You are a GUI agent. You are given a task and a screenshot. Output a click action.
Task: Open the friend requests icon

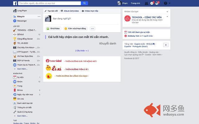(x=146, y=3)
